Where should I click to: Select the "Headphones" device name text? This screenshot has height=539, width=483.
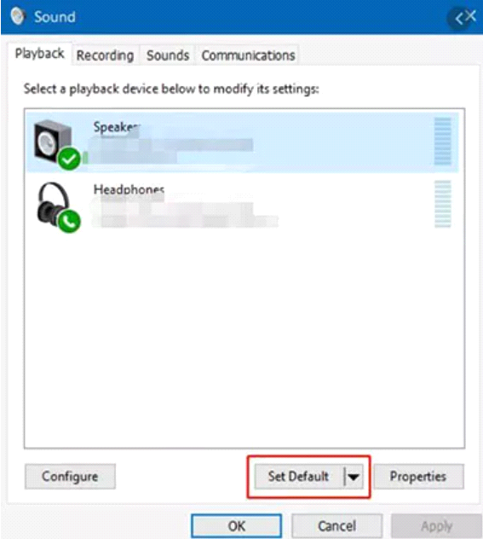(x=129, y=189)
